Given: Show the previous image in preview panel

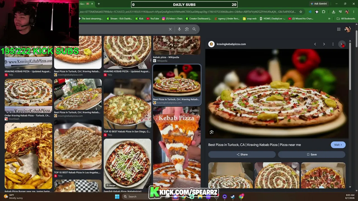Looking at the screenshot, I should (315, 44).
